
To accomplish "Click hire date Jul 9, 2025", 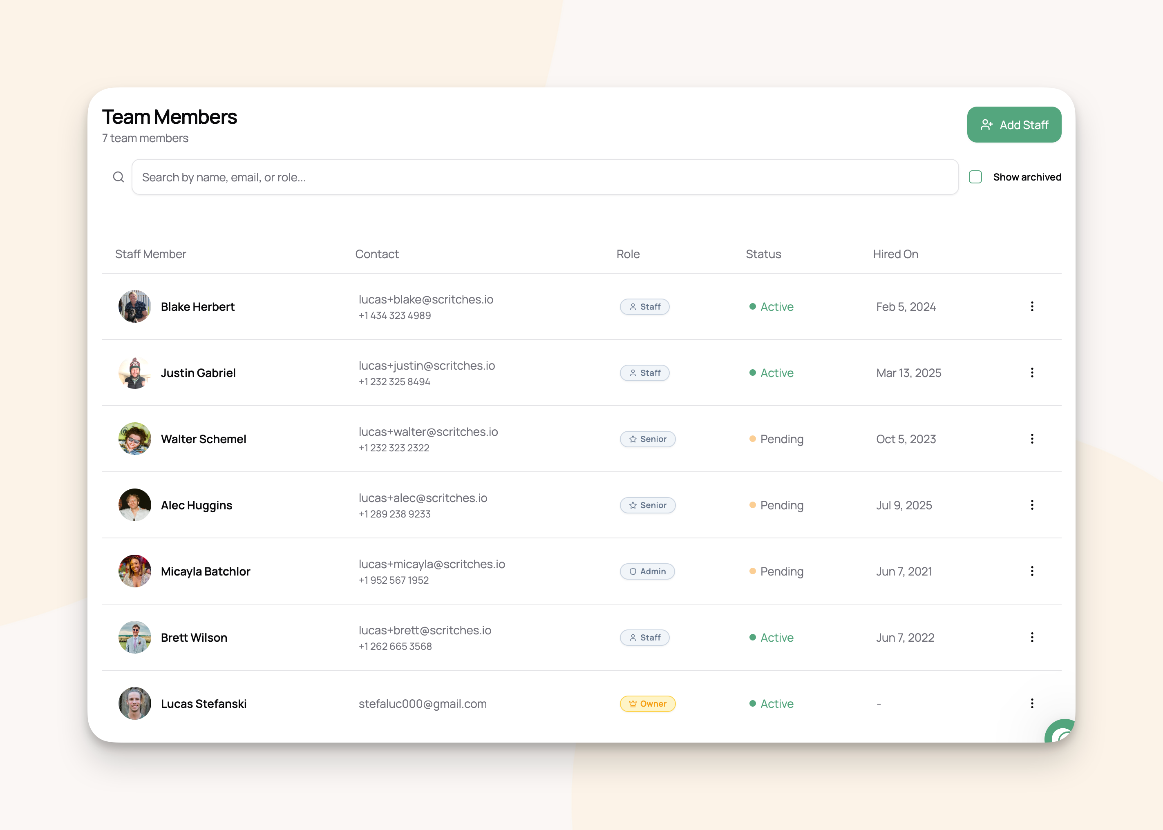I will 904,505.
